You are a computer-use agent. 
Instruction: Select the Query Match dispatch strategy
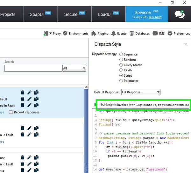tap(121, 65)
